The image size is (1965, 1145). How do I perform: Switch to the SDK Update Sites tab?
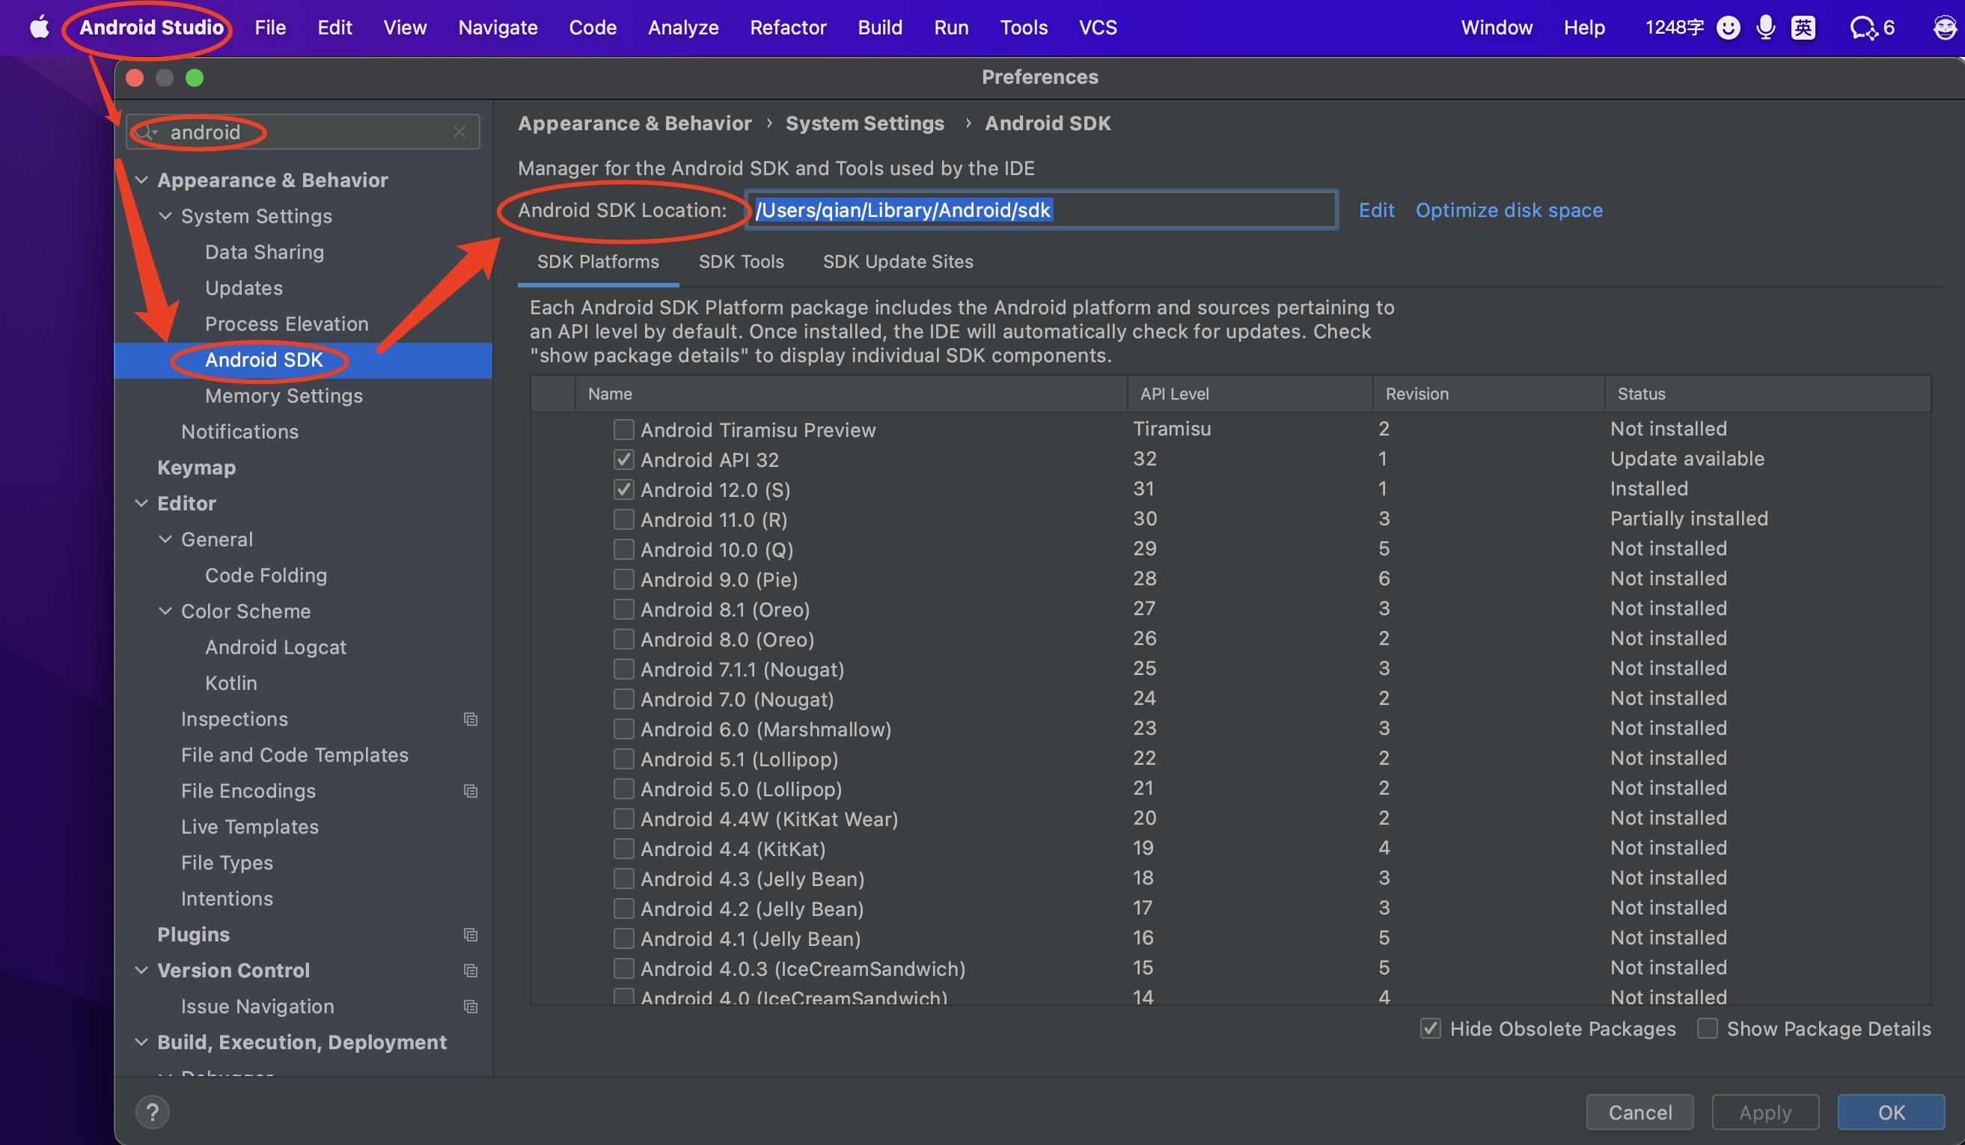[x=897, y=261]
